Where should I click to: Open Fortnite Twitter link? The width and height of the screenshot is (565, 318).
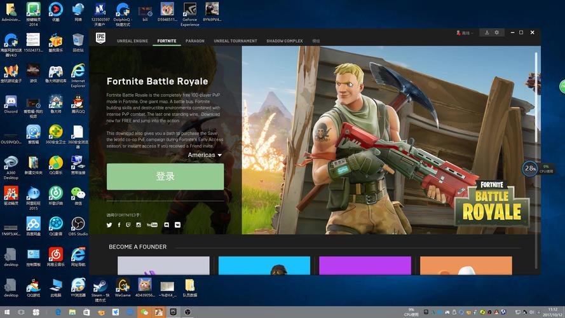[109, 225]
